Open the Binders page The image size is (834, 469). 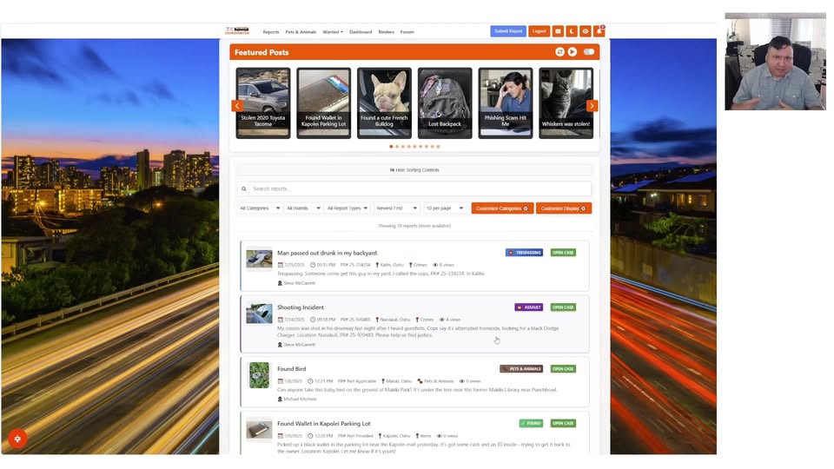tap(386, 32)
